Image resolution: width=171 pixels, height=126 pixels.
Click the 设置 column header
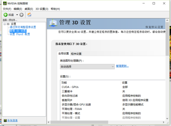(125, 83)
